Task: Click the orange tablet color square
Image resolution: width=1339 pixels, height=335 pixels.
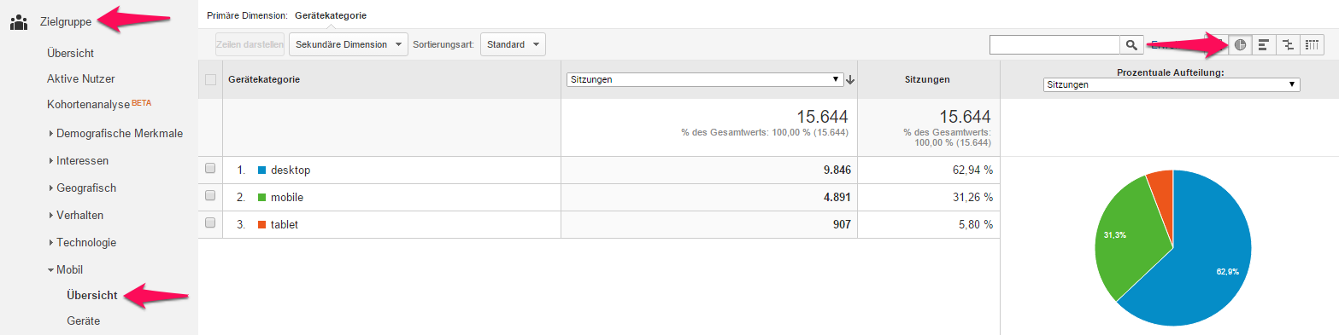Action: (x=261, y=224)
